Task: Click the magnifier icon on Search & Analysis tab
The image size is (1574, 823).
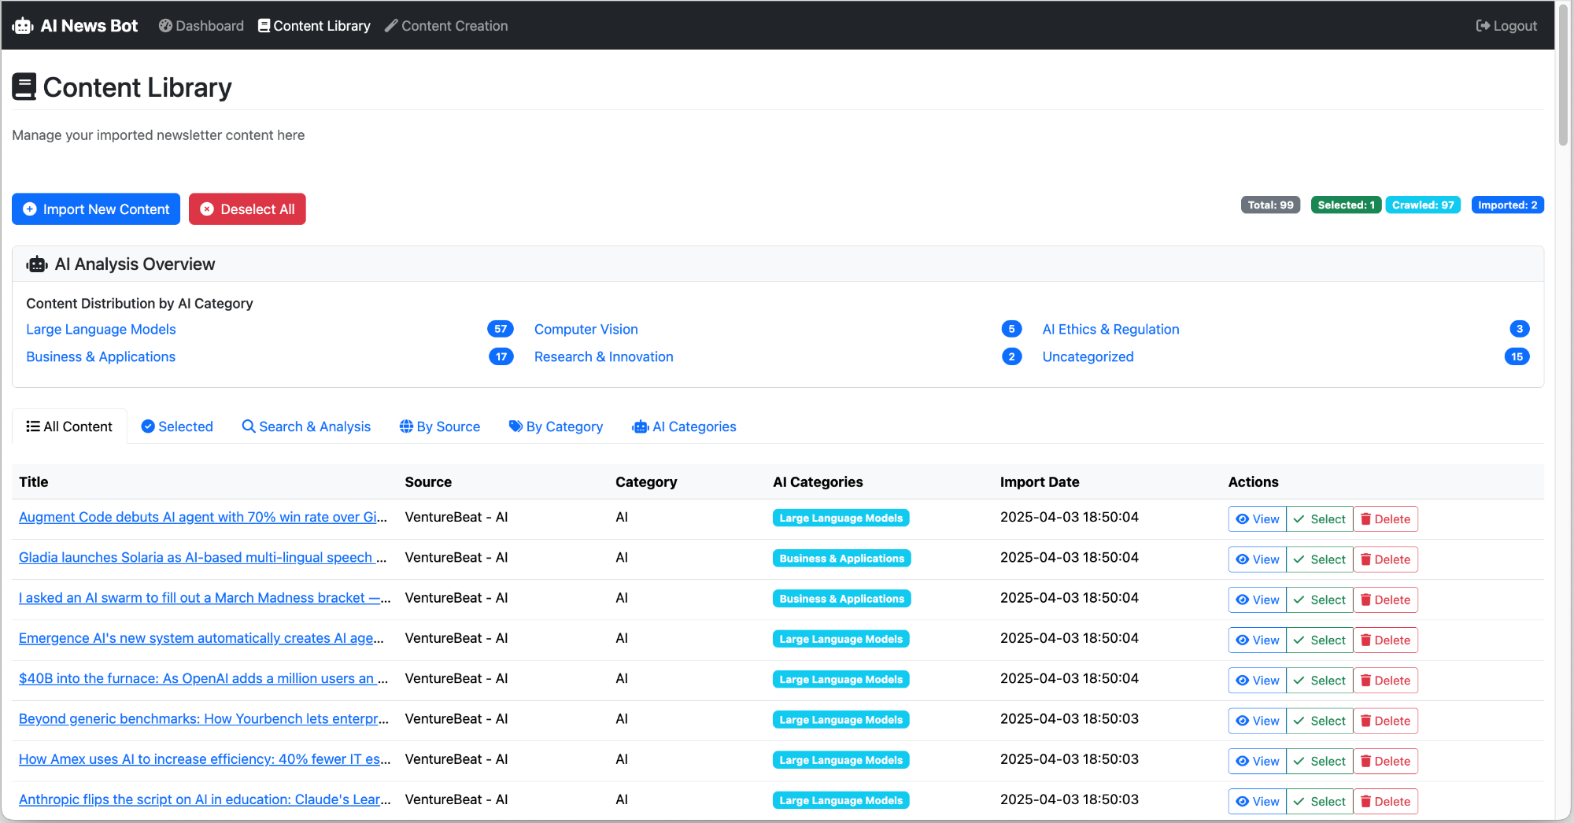Action: [249, 426]
